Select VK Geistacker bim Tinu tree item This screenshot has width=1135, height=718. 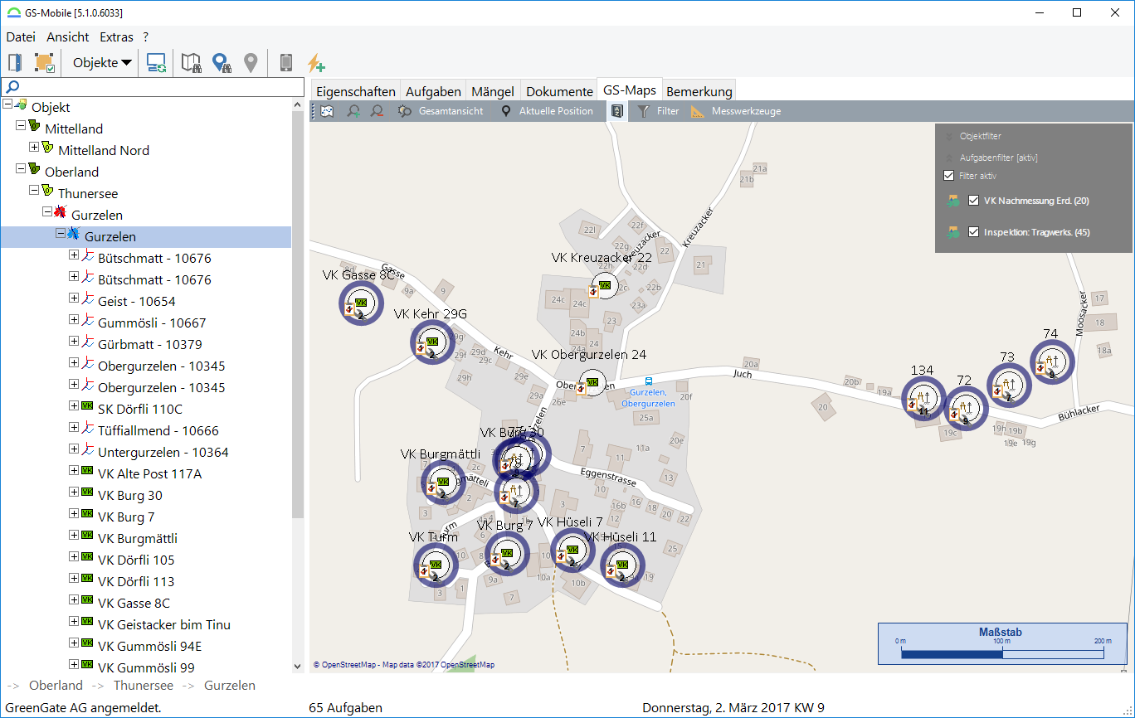click(164, 624)
